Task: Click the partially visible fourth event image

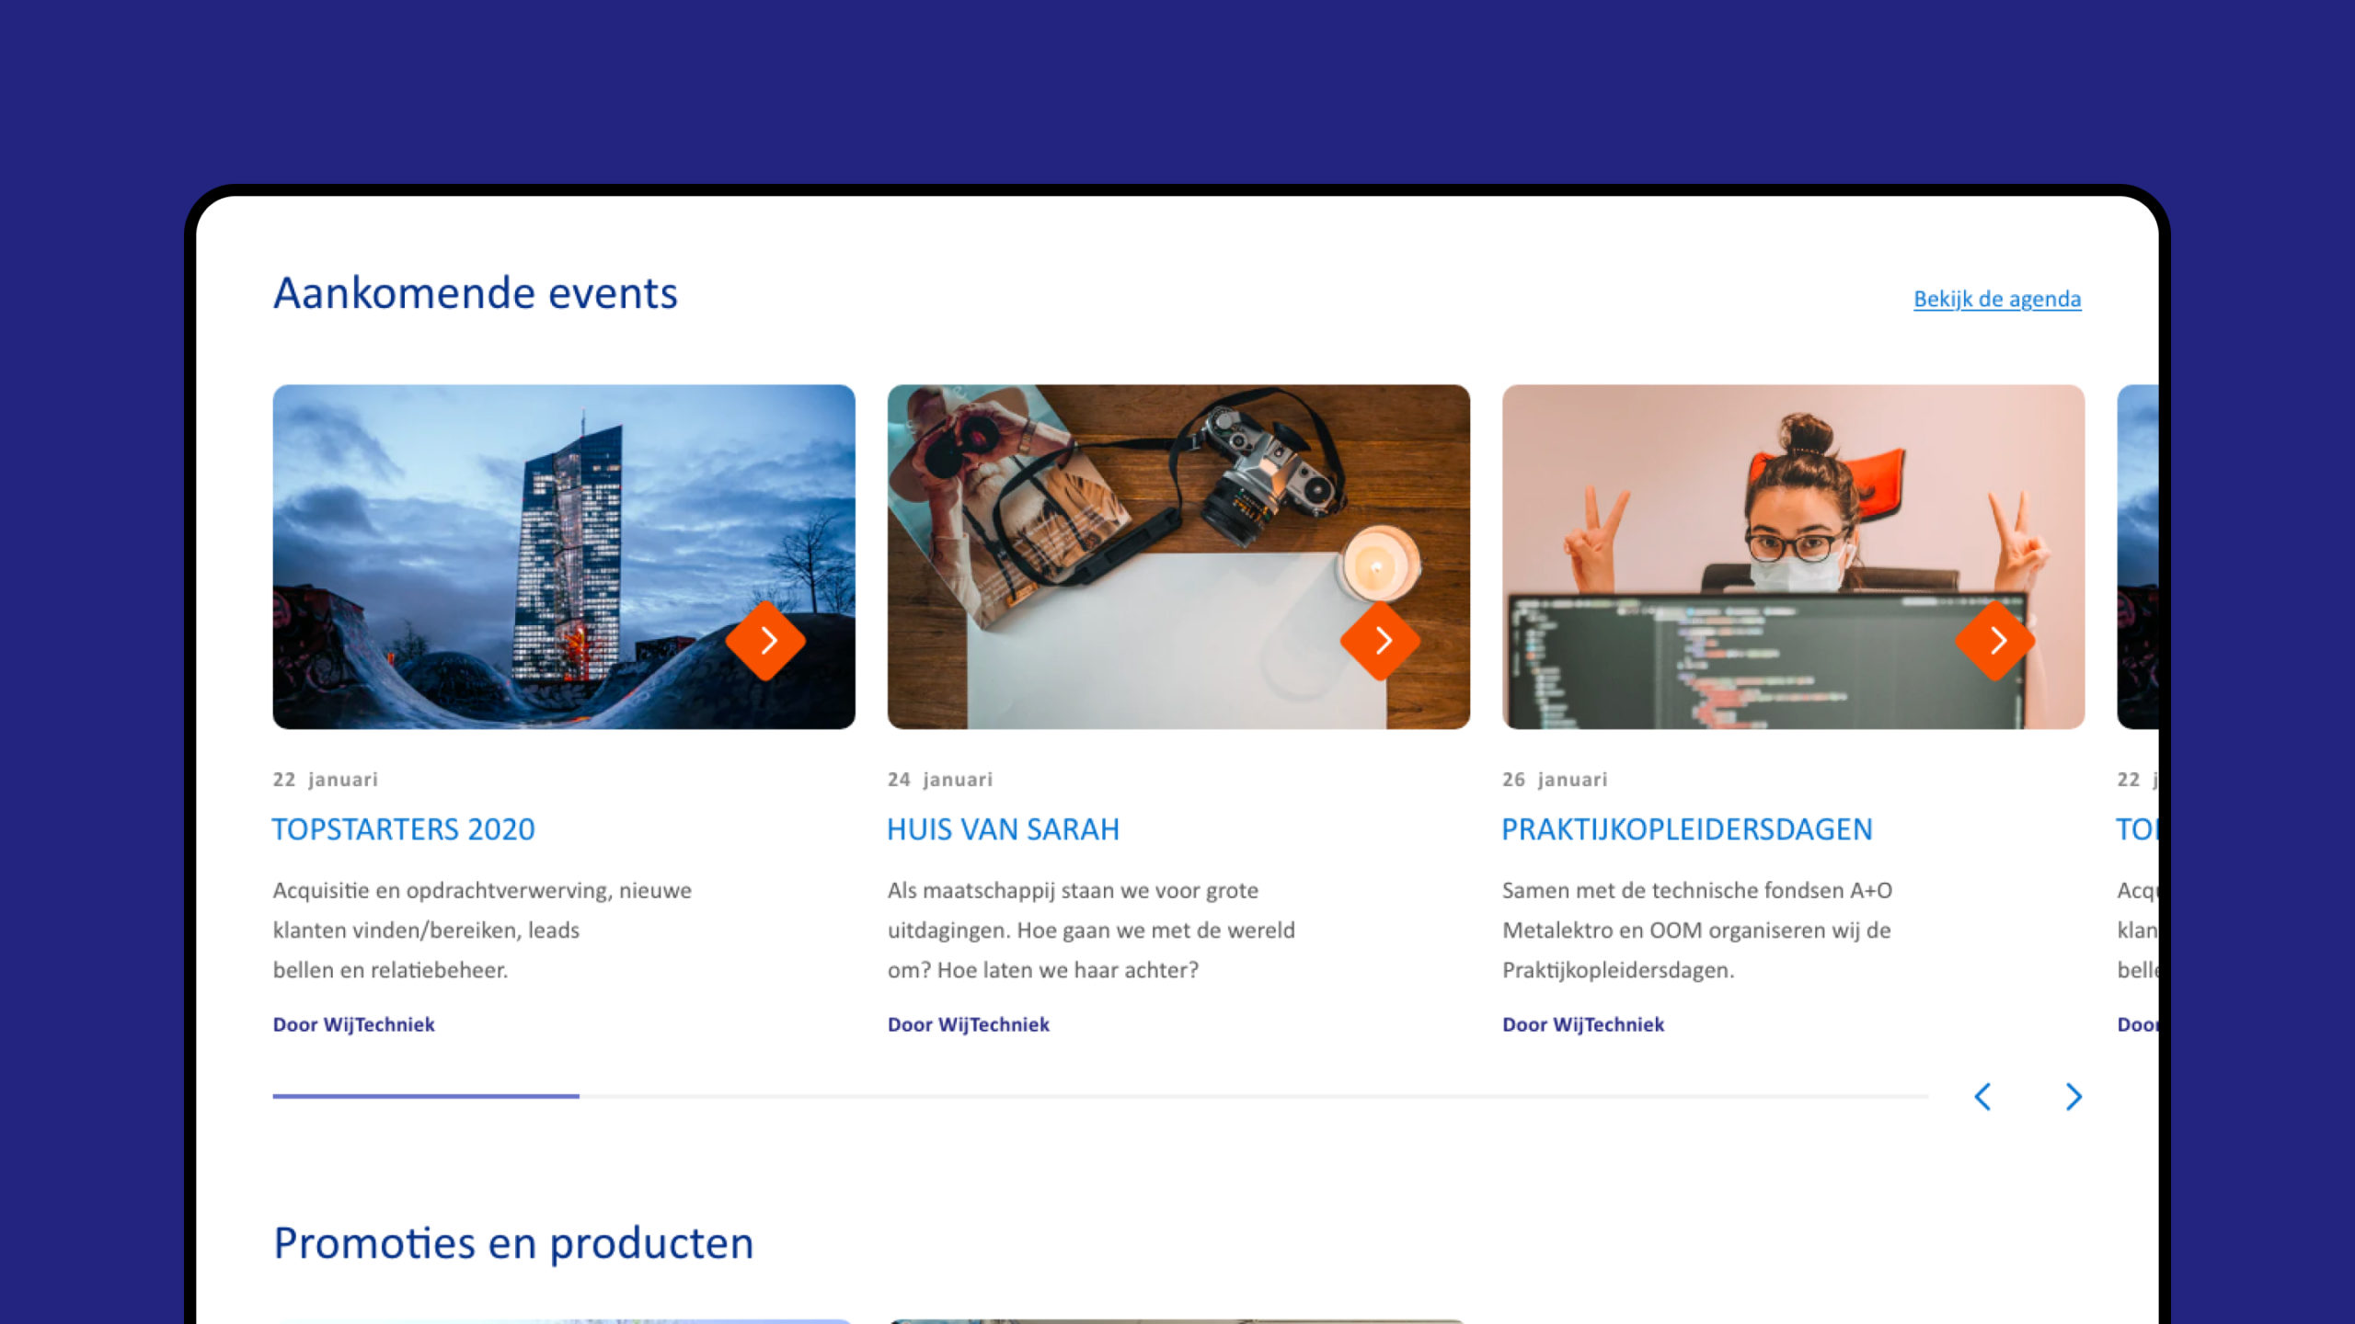Action: coord(2137,556)
